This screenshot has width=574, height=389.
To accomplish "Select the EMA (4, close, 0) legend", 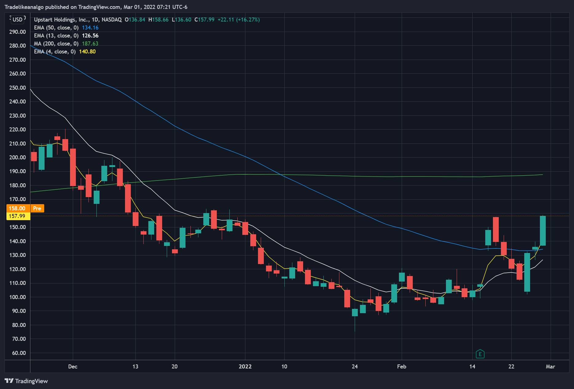I will [55, 52].
